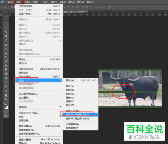The image size is (168, 144).
Task: Select 垂直翻转(V) submenu entry
Action: point(80,128)
